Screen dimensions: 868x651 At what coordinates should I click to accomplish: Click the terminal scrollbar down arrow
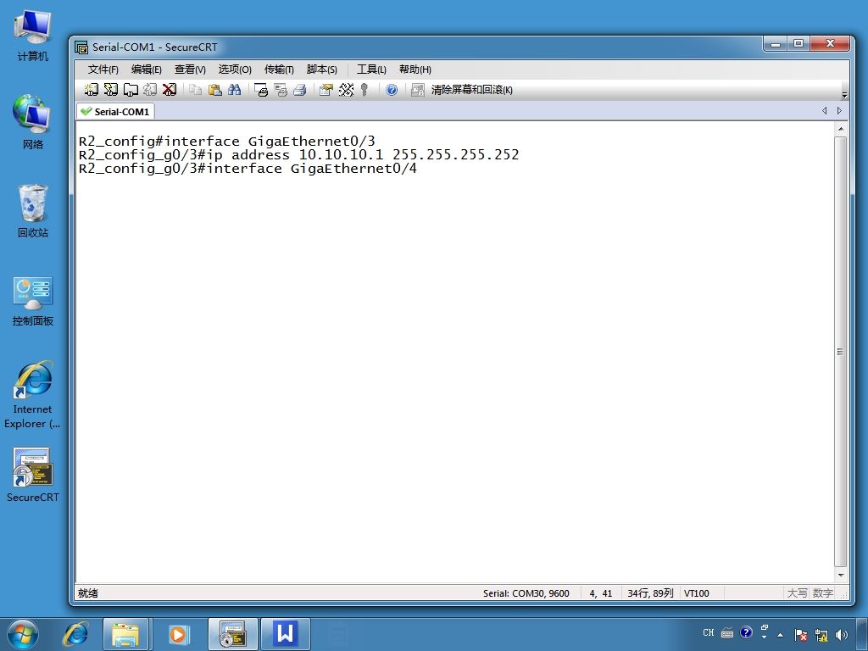841,576
